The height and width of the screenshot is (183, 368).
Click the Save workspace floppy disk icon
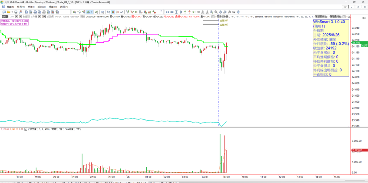[15, 12]
